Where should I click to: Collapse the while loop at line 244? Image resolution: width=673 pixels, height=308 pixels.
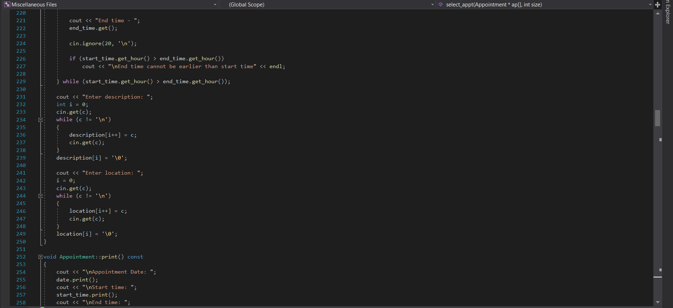(41, 196)
